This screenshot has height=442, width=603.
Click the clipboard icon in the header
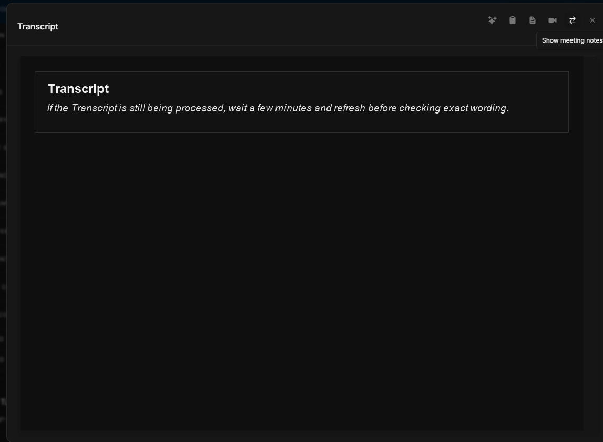tap(512, 20)
